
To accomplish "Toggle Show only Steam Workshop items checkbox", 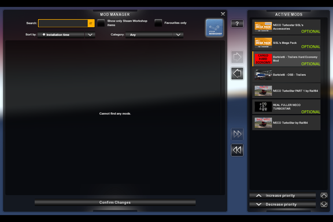I will click(101, 23).
